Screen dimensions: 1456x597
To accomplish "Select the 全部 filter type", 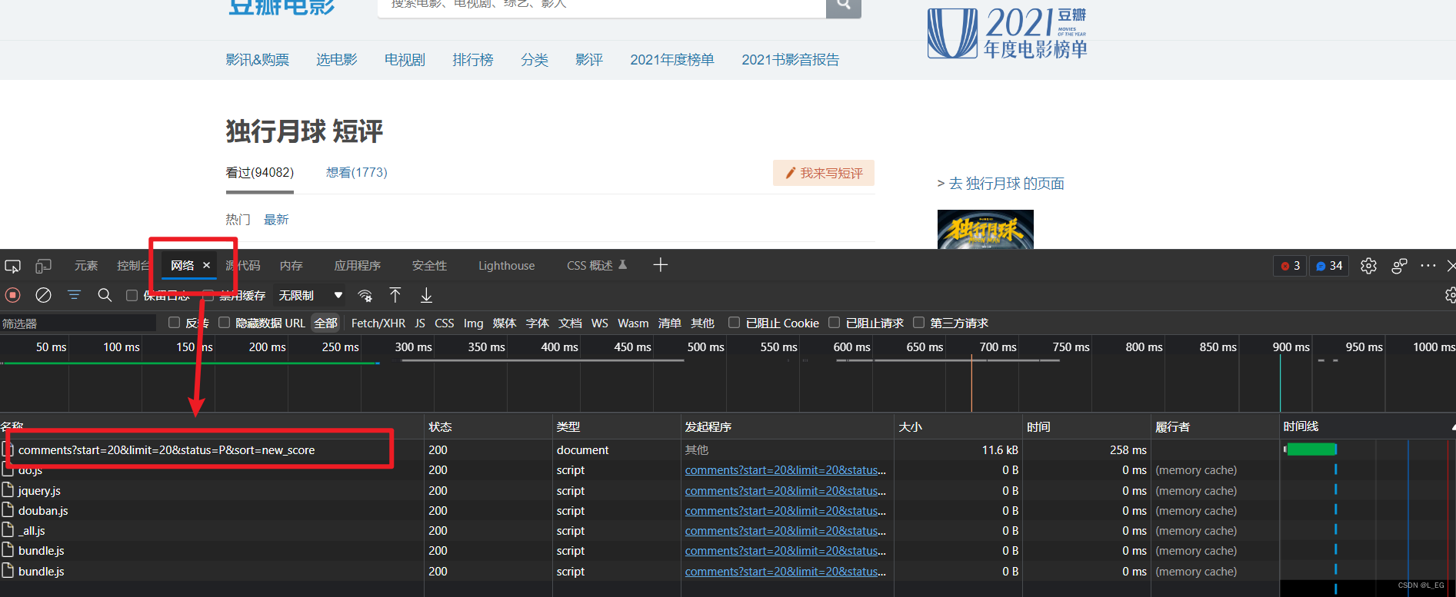I will pyautogui.click(x=325, y=323).
